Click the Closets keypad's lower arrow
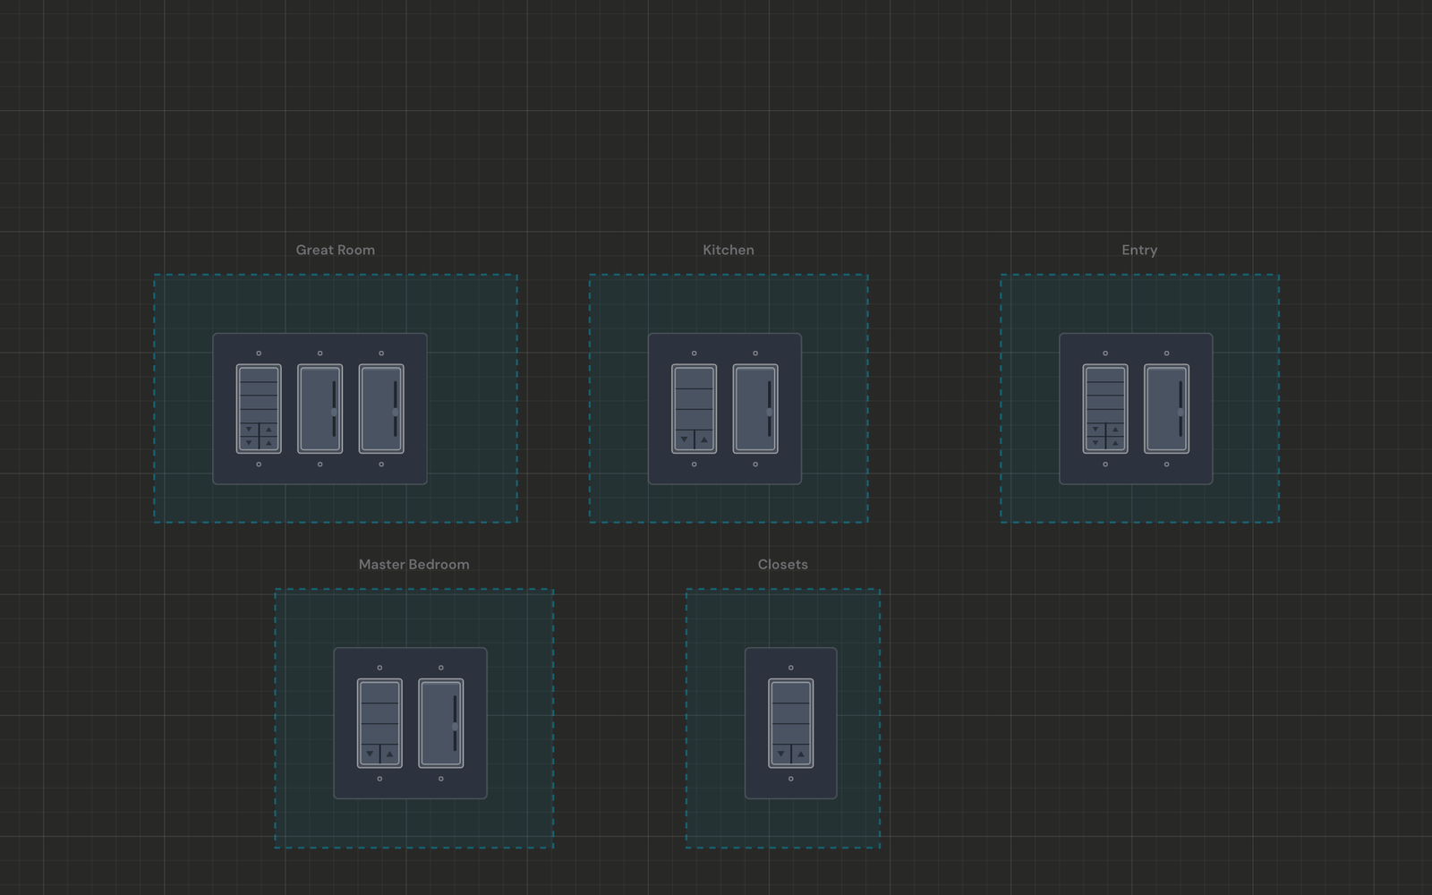This screenshot has height=895, width=1432. click(781, 754)
